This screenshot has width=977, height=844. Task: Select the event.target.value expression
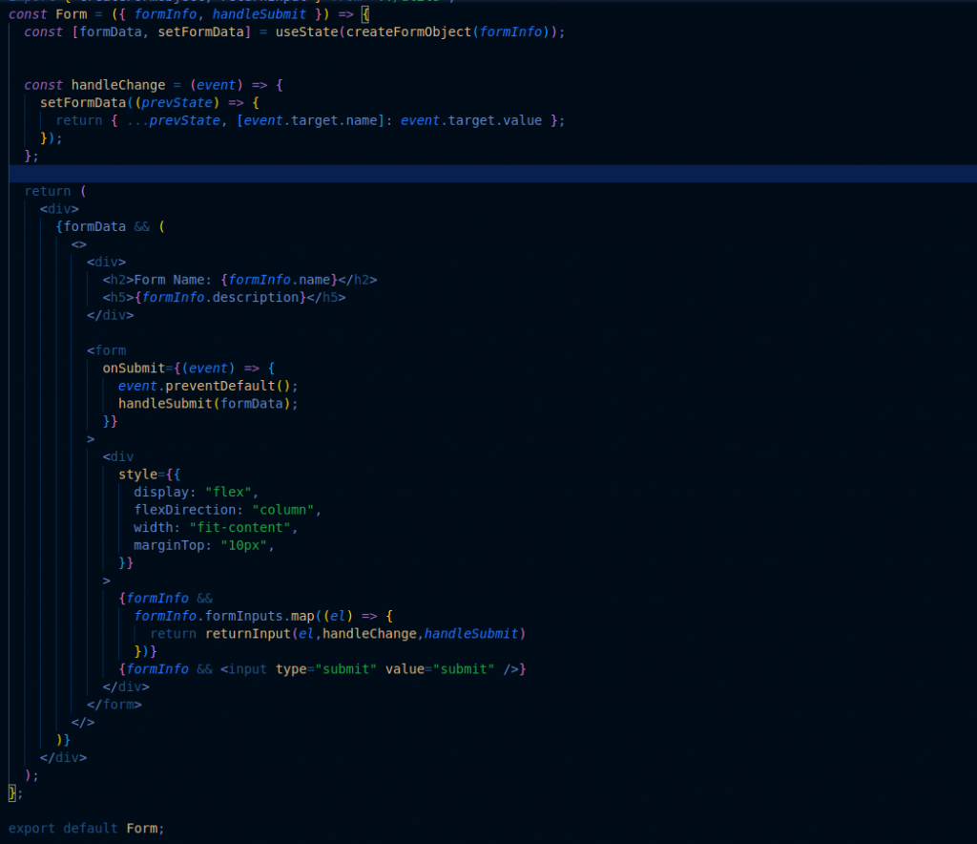(471, 120)
